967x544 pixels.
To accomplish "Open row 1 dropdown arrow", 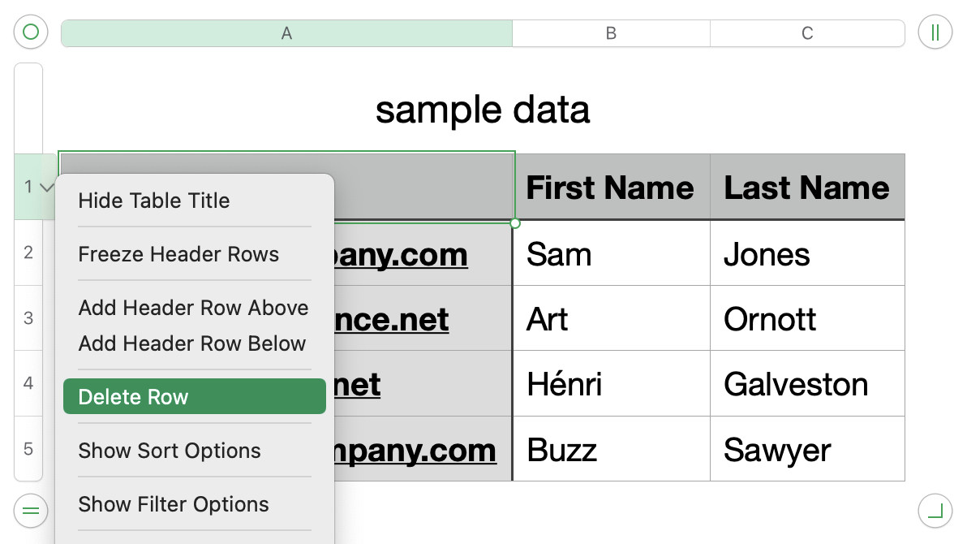I will tap(47, 187).
